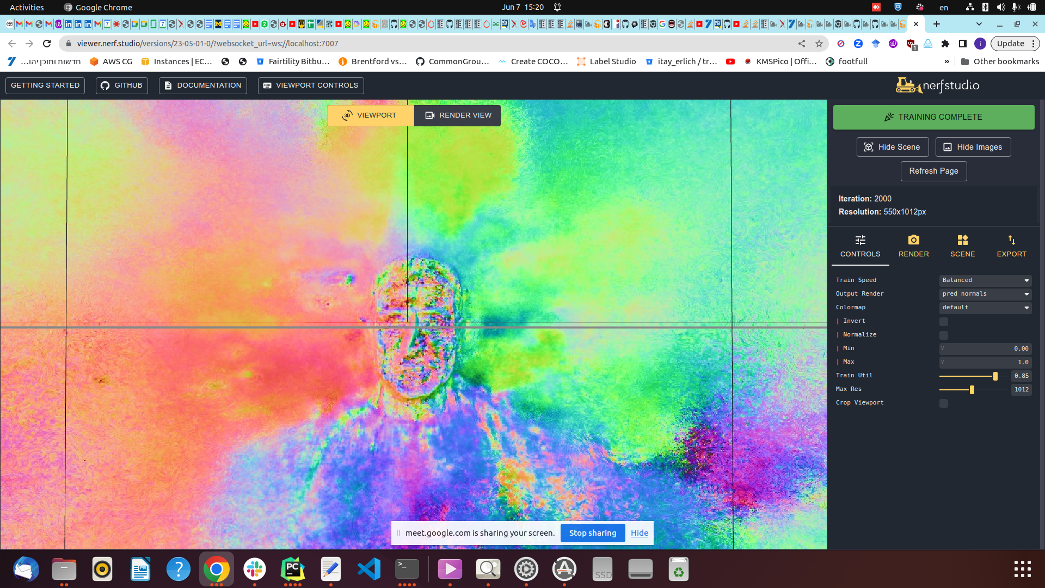Viewport: 1045px width, 588px height.
Task: Expand the Output Render pred_normals dropdown
Action: 985,294
